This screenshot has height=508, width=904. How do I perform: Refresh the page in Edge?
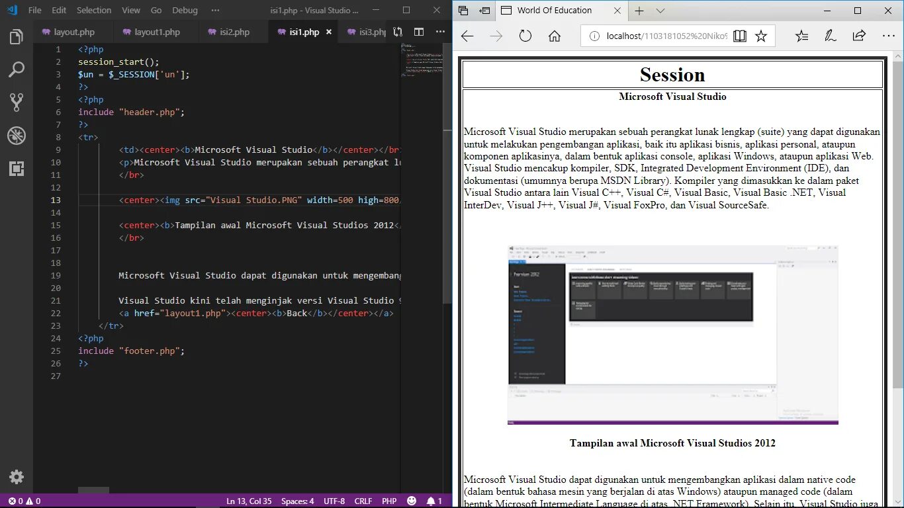(x=525, y=36)
